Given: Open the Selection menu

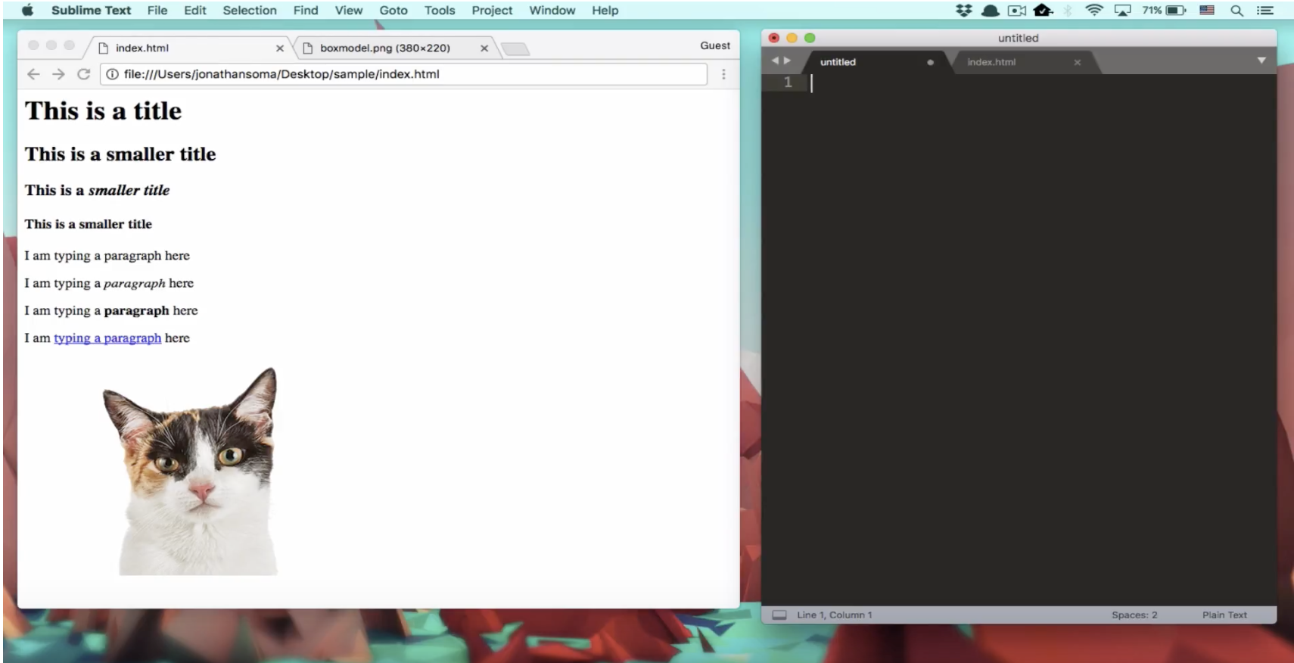Looking at the screenshot, I should [249, 11].
